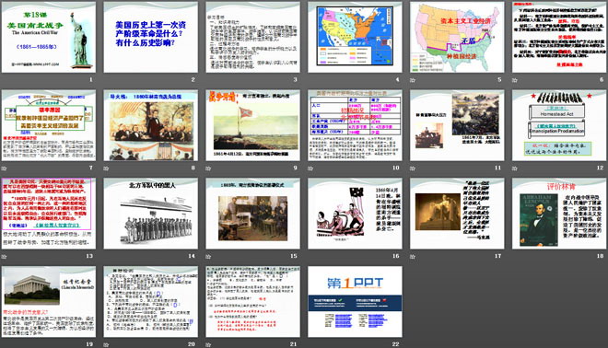Select the Statue of Liberty title slide

click(49, 37)
